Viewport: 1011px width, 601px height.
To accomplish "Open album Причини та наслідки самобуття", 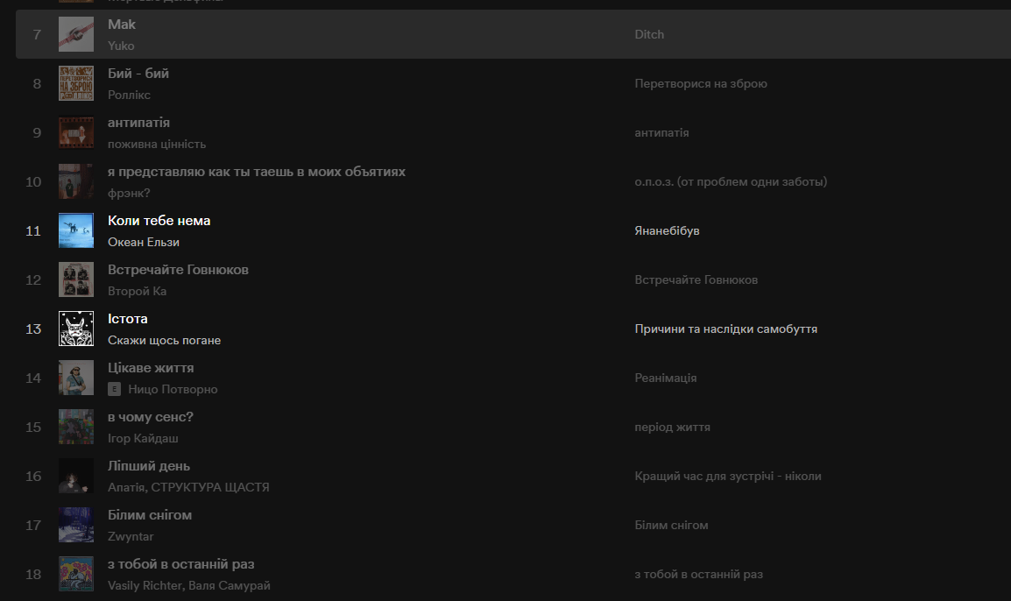I will coord(726,329).
